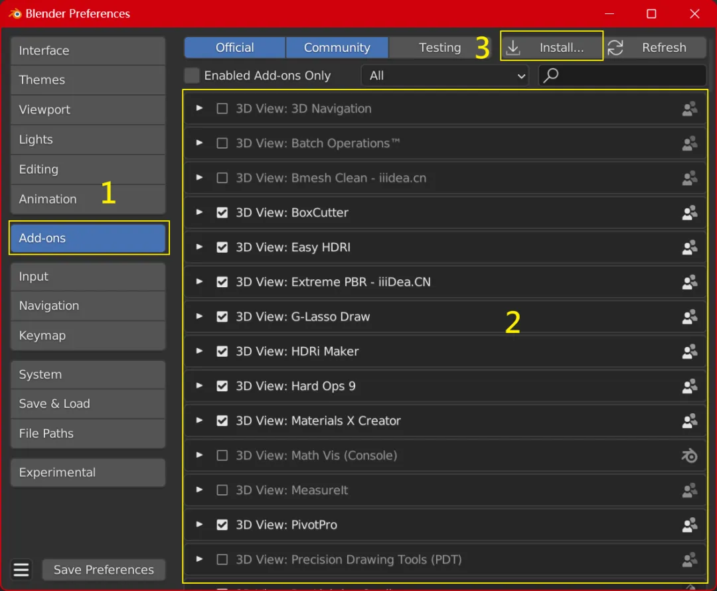Switch to the Viewport section
Viewport: 717px width, 591px height.
88,109
